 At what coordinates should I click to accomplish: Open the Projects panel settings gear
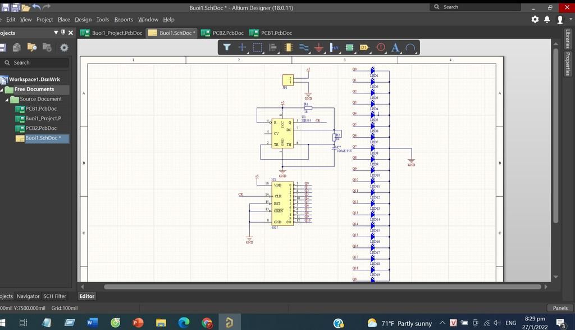[x=64, y=47]
